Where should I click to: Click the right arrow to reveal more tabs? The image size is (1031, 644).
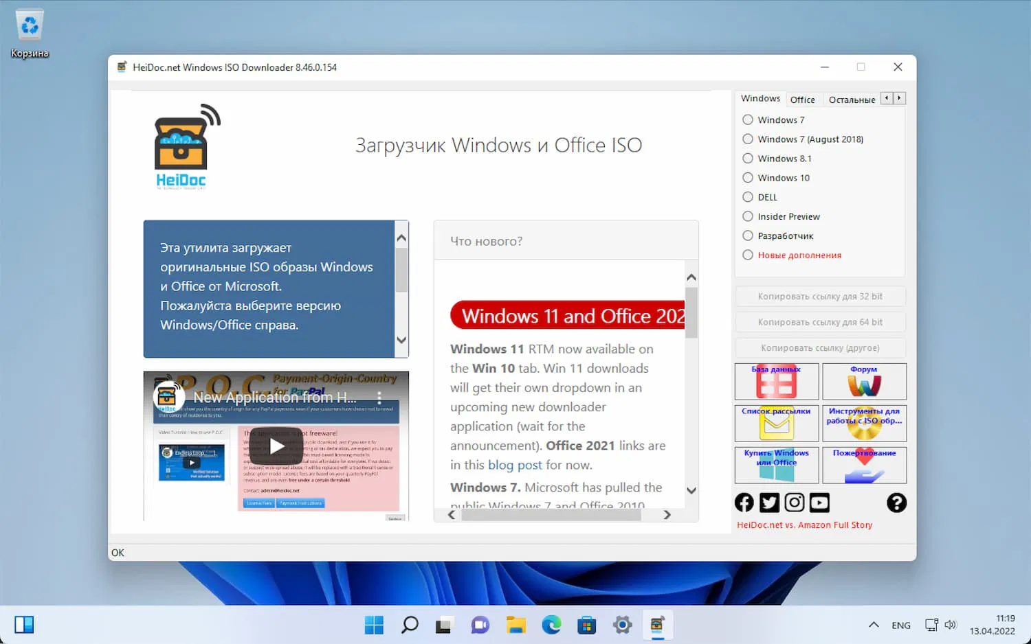pos(899,97)
